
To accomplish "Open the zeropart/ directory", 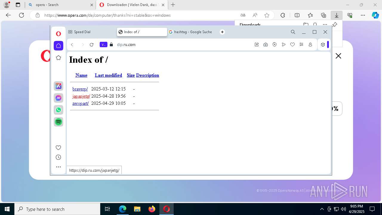I will 81,103.
